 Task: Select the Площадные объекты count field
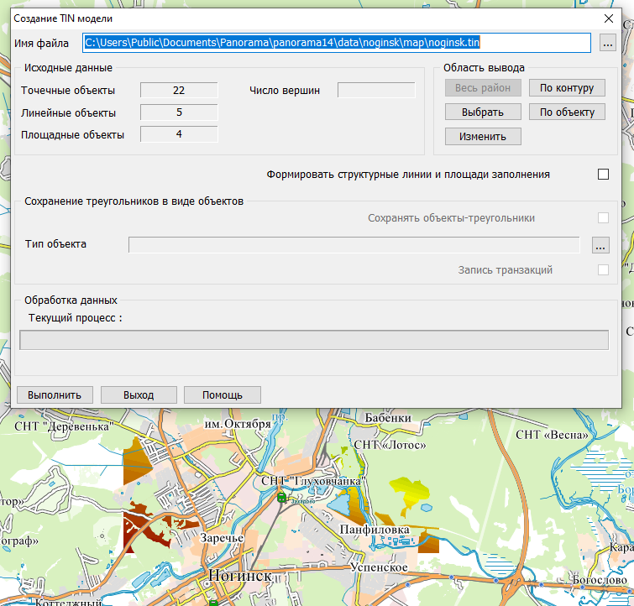179,134
